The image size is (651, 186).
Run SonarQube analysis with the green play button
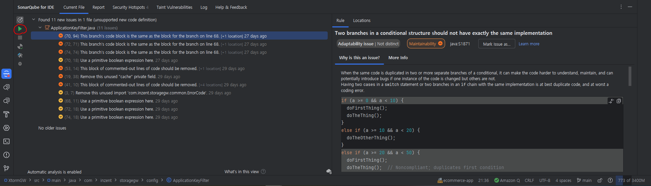(20, 29)
